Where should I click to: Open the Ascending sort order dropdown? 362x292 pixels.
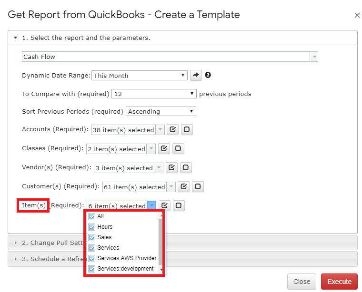[161, 111]
